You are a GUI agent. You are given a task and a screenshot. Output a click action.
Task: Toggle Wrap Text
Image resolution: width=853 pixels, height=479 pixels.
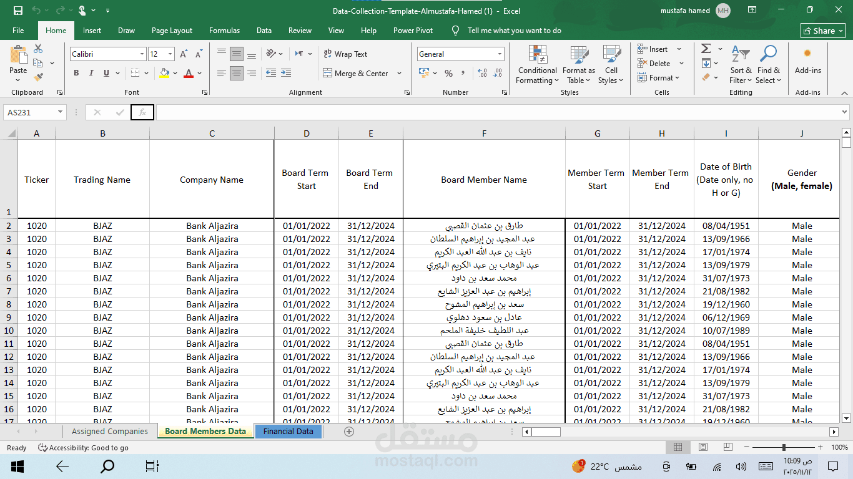pyautogui.click(x=345, y=54)
